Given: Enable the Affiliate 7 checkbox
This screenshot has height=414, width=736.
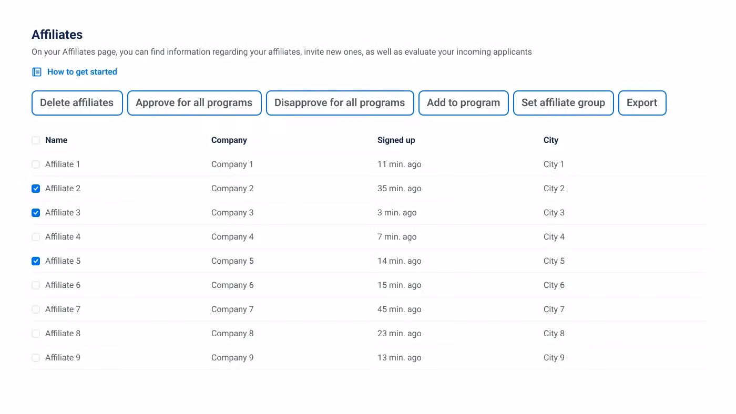Looking at the screenshot, I should click(36, 309).
